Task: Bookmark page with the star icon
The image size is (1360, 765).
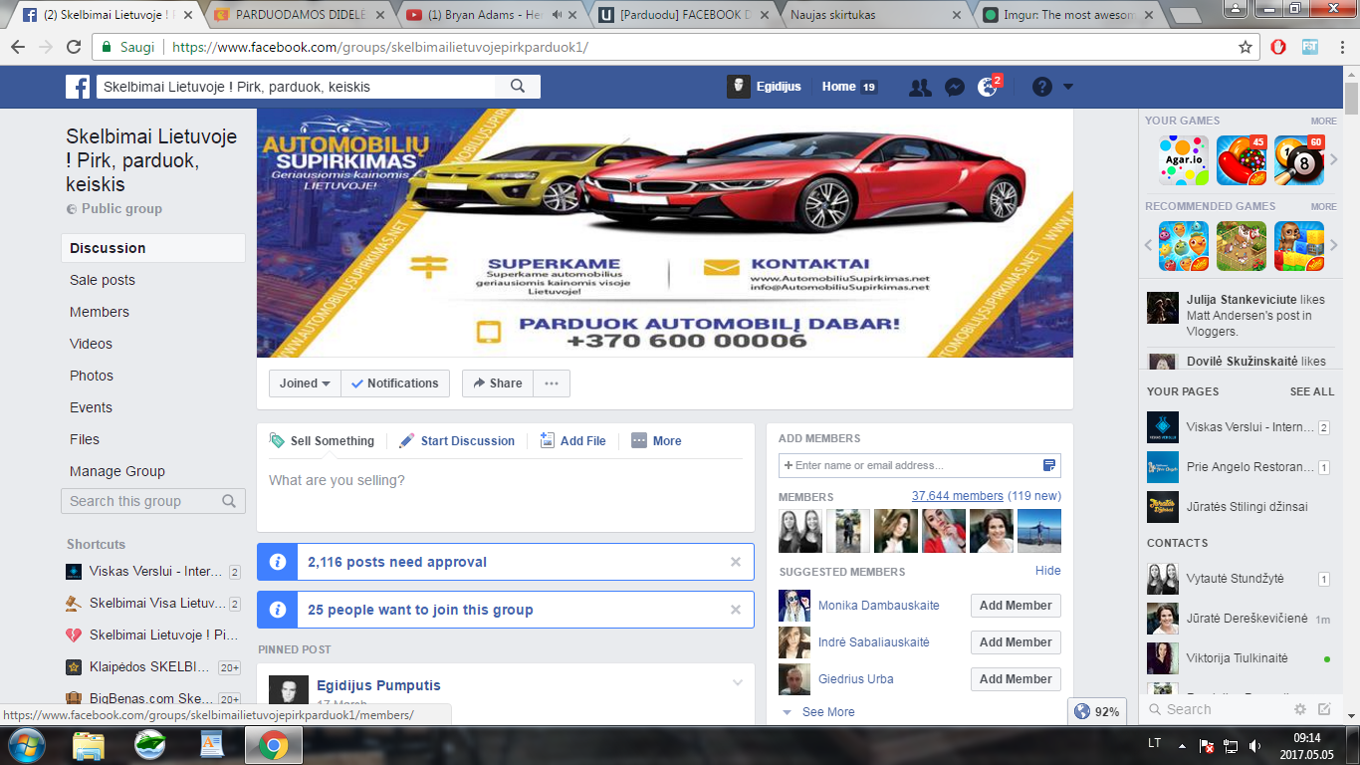Action: point(1246,47)
